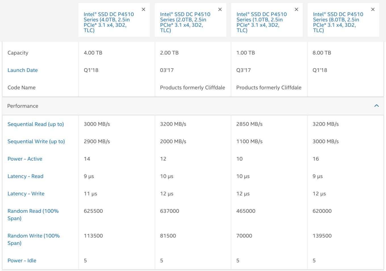This screenshot has width=386, height=271.
Task: Open the Sequential Write (up to) definition
Action: pos(36,141)
